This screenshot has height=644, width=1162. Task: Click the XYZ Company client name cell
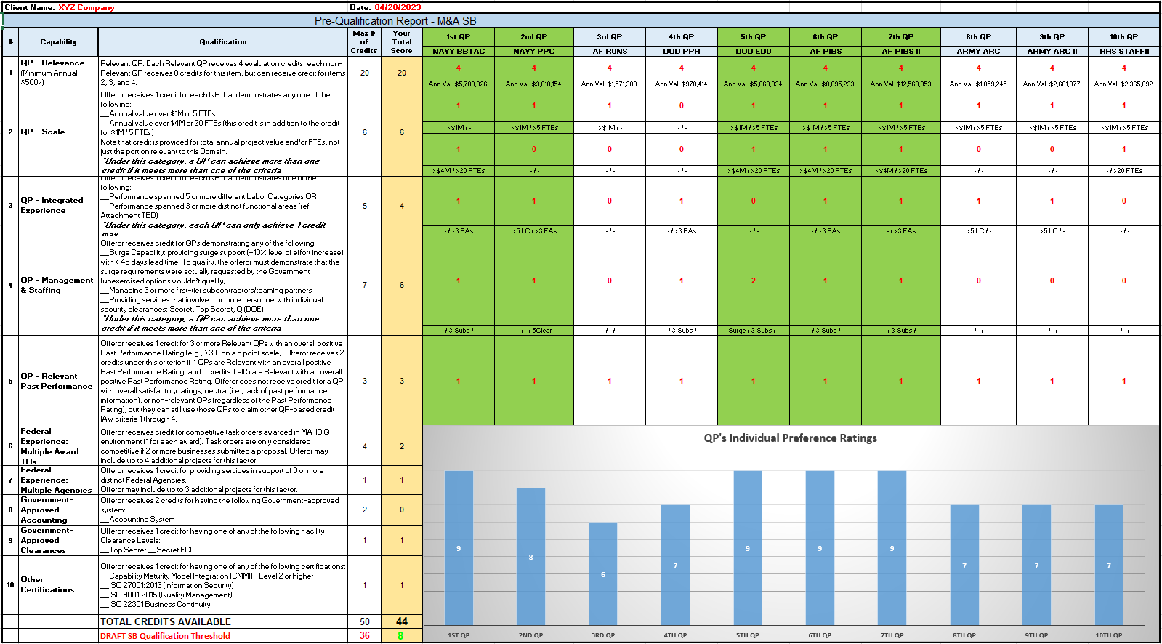[x=86, y=7]
